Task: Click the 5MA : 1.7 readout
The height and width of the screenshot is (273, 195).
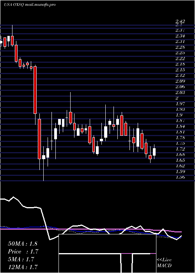Action: pos(21,259)
